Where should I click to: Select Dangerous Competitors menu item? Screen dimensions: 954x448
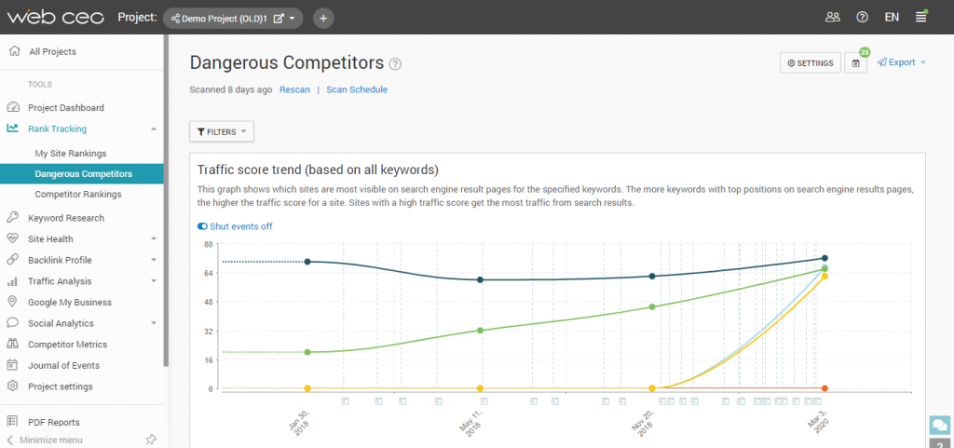coord(82,174)
